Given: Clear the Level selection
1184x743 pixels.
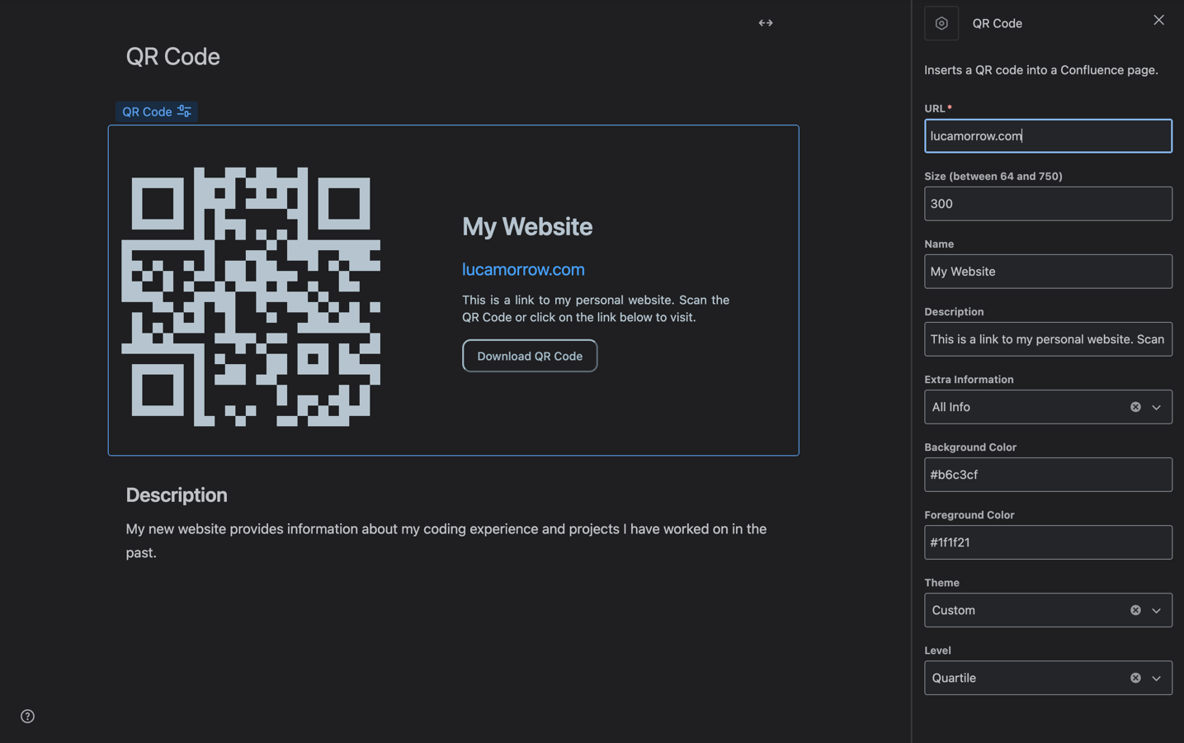Looking at the screenshot, I should coord(1135,678).
